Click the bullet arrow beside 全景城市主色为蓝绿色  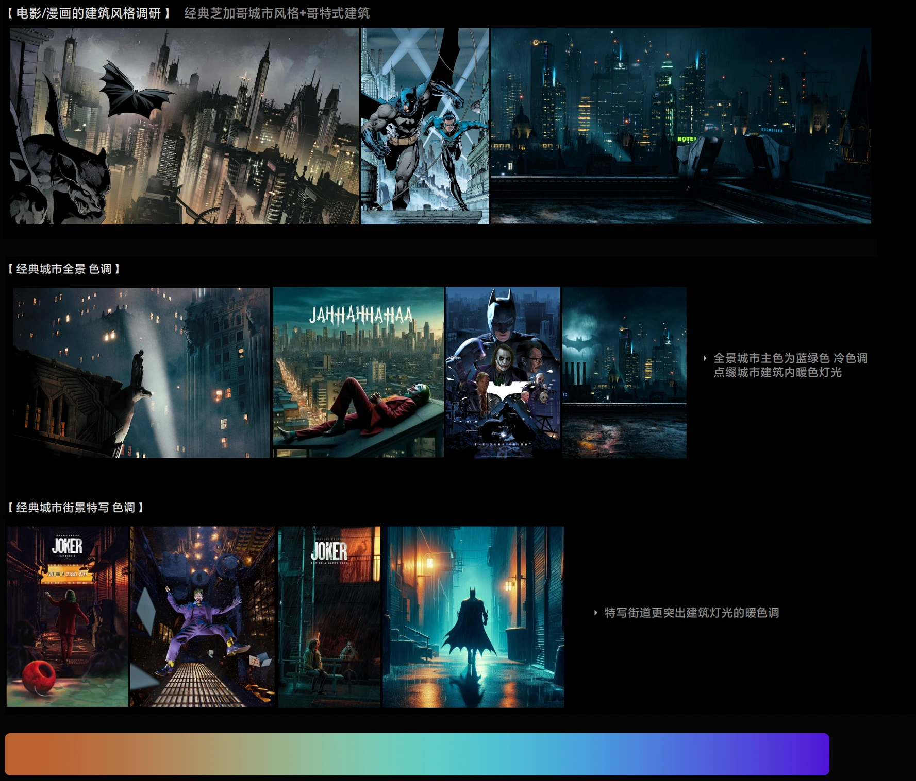(x=705, y=358)
